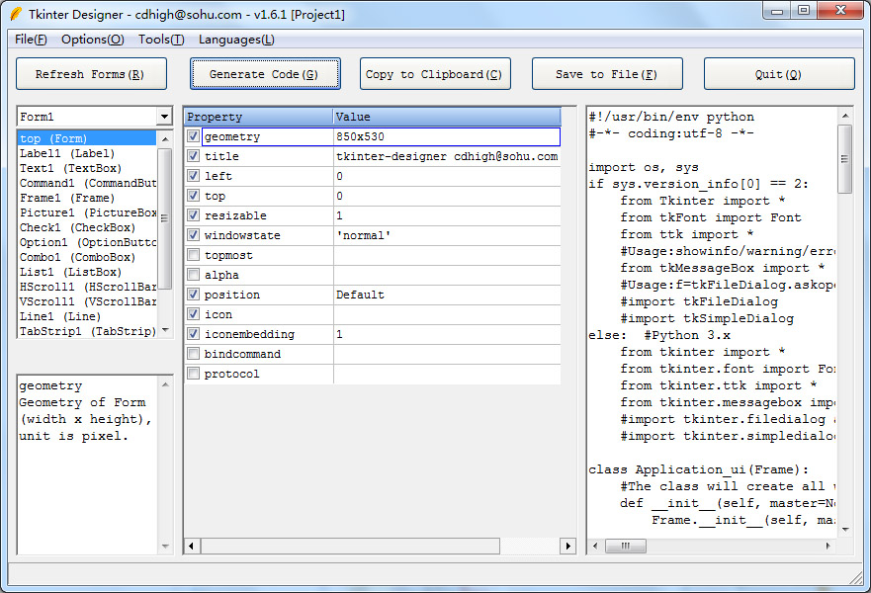The width and height of the screenshot is (871, 593).
Task: Disable the geometry property checkbox
Action: 192,136
